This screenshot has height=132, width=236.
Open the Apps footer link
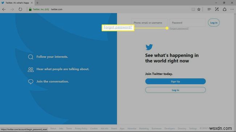click(x=122, y=128)
